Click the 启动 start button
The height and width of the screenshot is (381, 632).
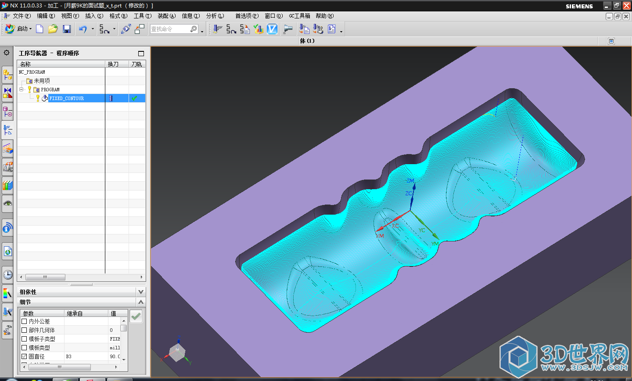(x=17, y=29)
